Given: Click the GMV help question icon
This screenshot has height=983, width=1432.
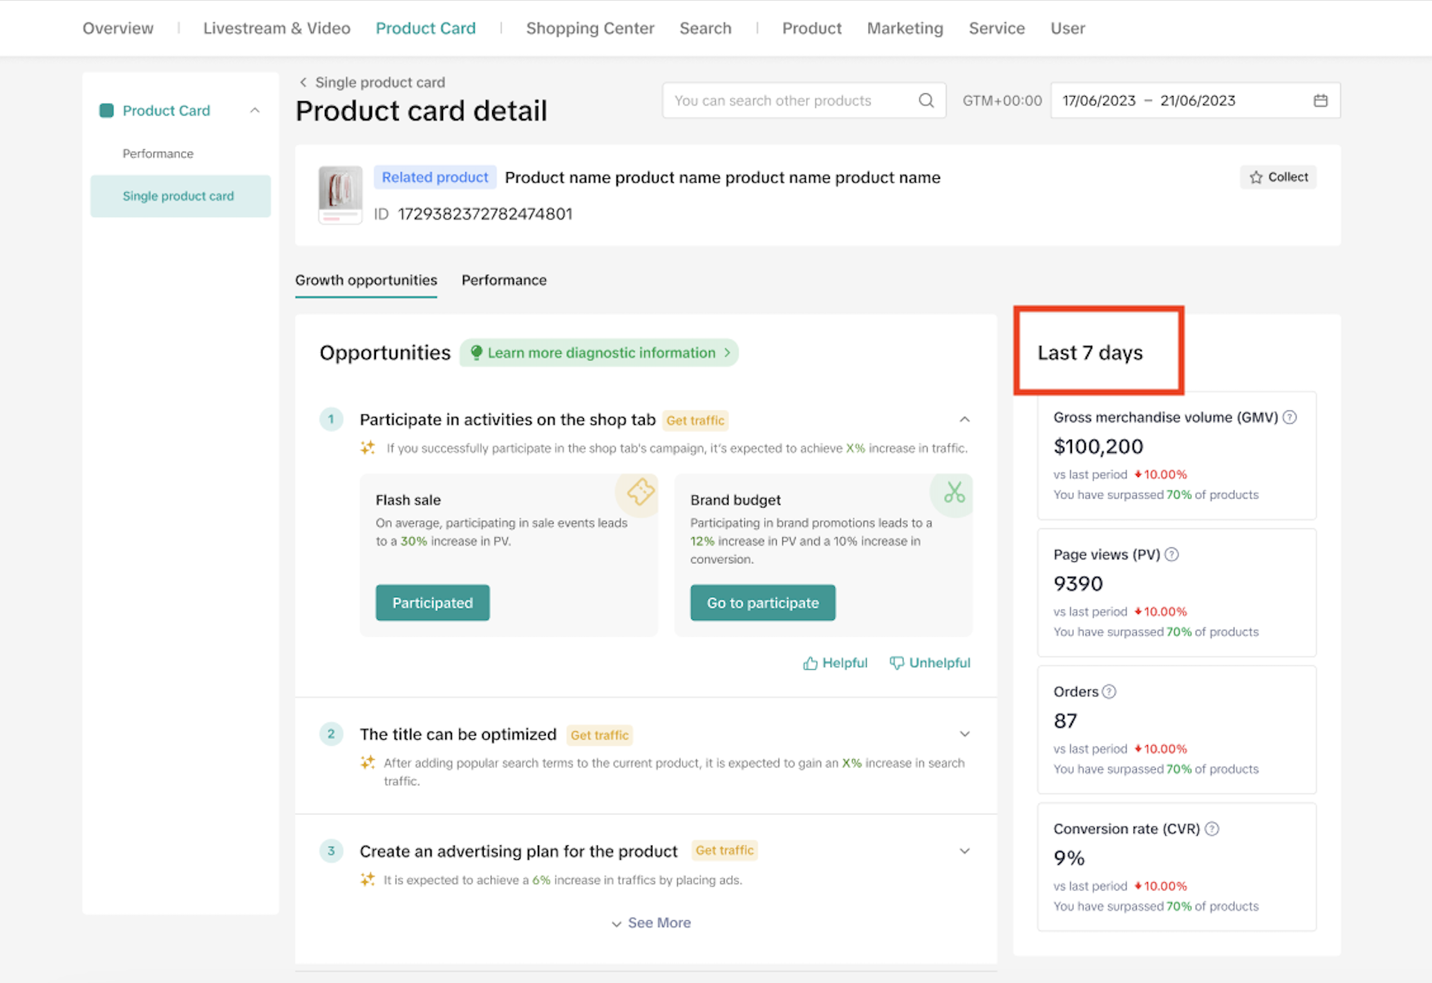Looking at the screenshot, I should (x=1290, y=418).
